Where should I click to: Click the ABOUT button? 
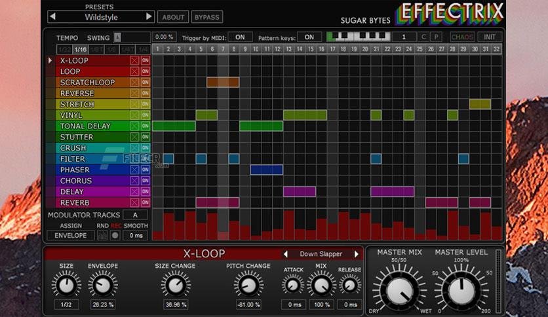173,17
